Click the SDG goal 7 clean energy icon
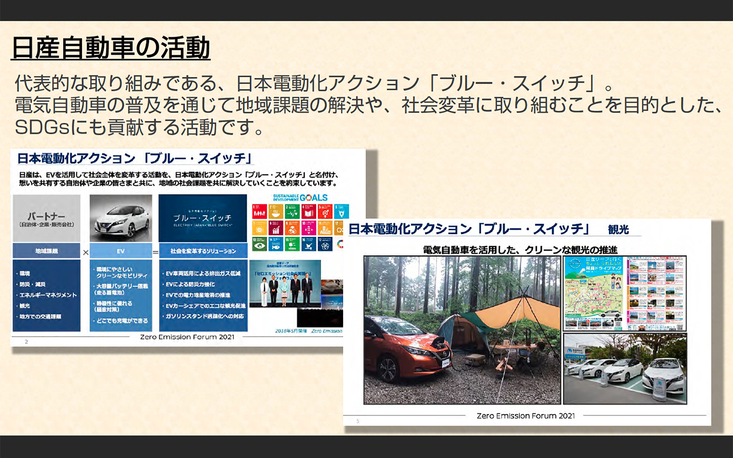 coord(260,228)
